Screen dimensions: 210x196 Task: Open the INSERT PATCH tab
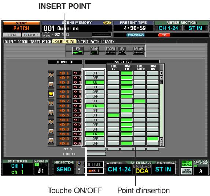tap(40, 42)
